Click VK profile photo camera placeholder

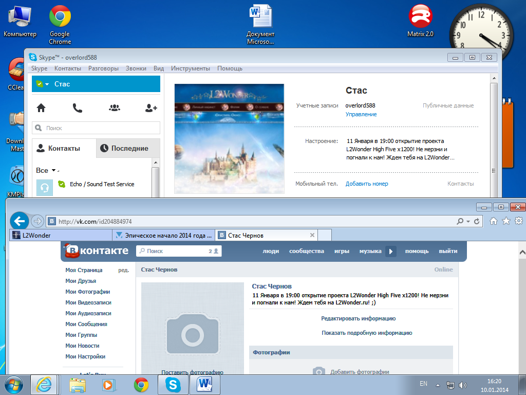coord(193,333)
